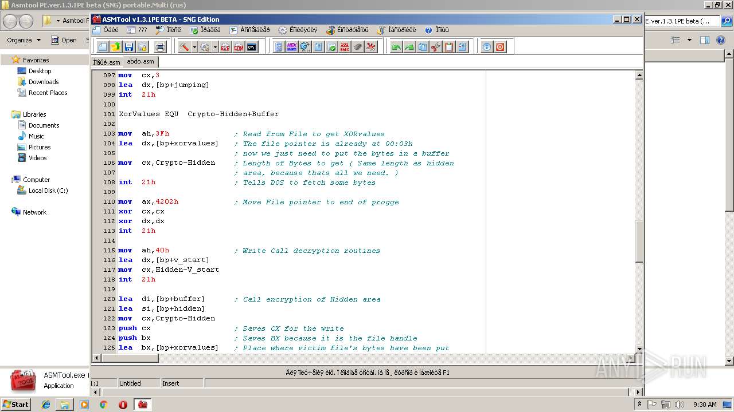Click the second build tool icon after the hammer

coord(205,47)
